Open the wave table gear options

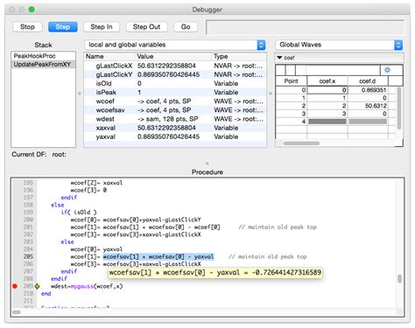tap(387, 70)
